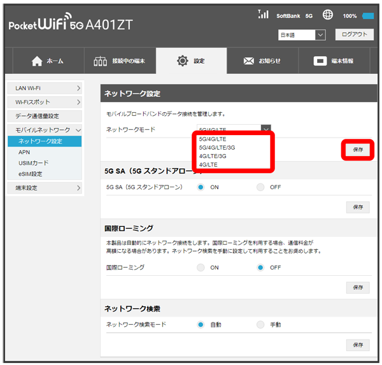
Task: Click the battery status icon
Action: pyautogui.click(x=367, y=15)
